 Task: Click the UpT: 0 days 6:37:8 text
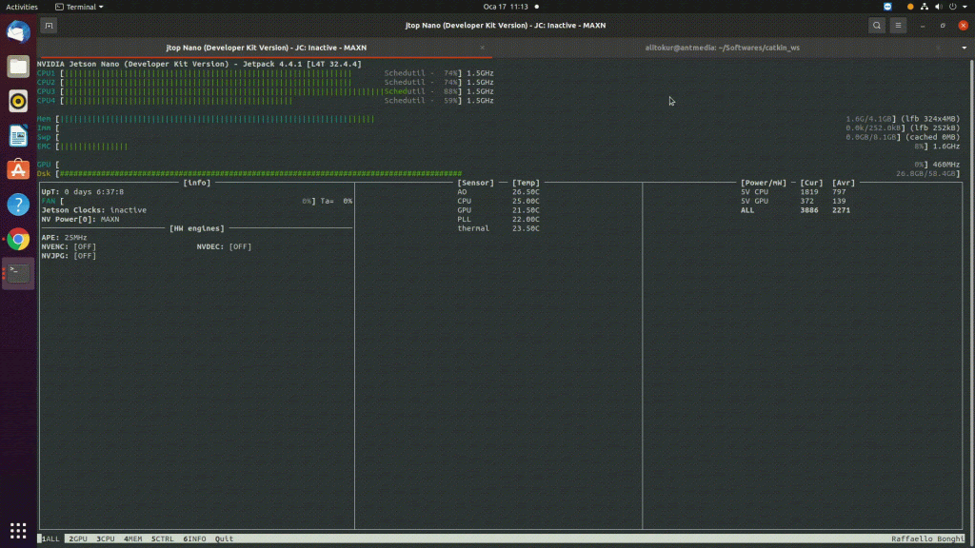(x=82, y=192)
